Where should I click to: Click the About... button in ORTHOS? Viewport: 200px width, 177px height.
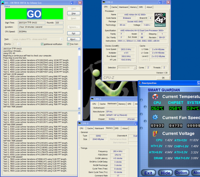(74, 39)
